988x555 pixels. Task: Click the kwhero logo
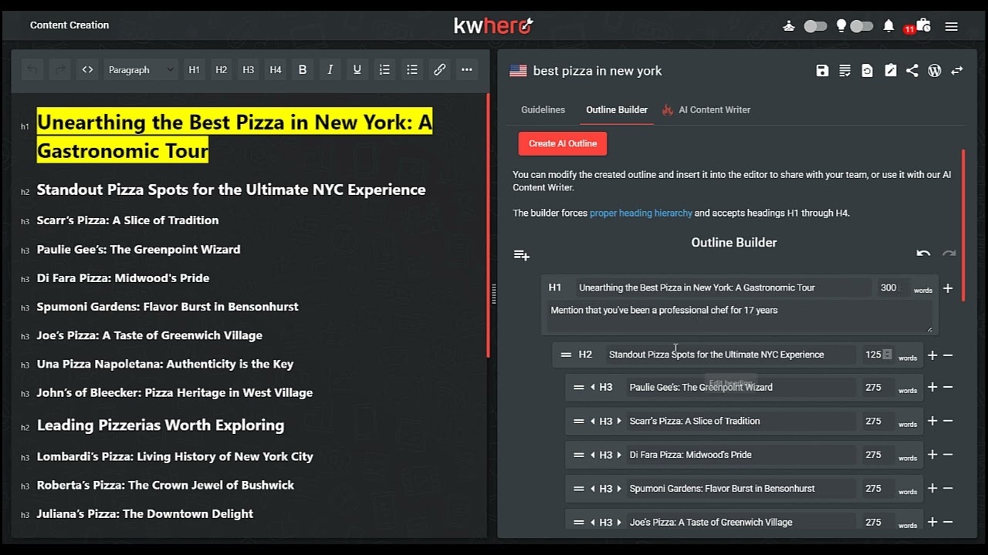coord(494,25)
